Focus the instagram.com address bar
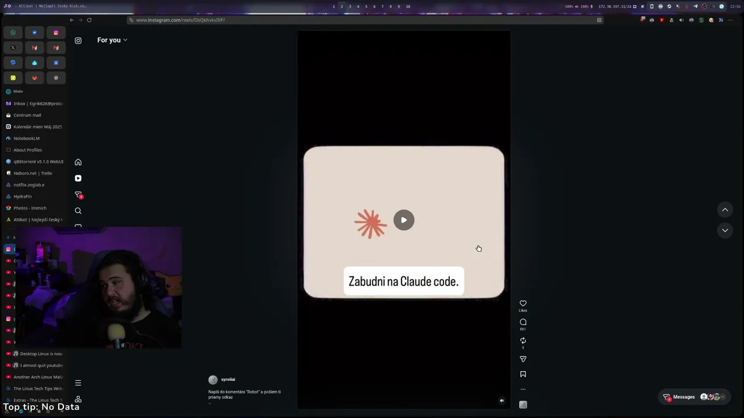The width and height of the screenshot is (744, 418). (366, 20)
